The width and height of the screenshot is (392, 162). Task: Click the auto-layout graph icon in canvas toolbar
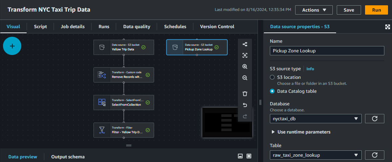[245, 44]
